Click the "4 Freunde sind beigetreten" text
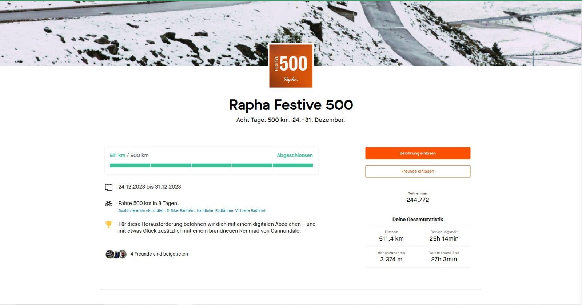582x305 pixels. click(x=159, y=254)
